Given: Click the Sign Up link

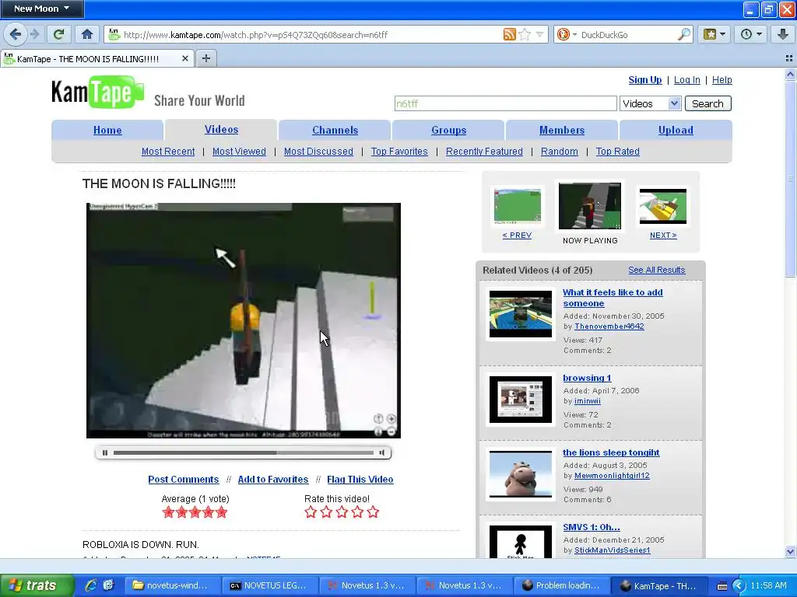Looking at the screenshot, I should pyautogui.click(x=645, y=80).
